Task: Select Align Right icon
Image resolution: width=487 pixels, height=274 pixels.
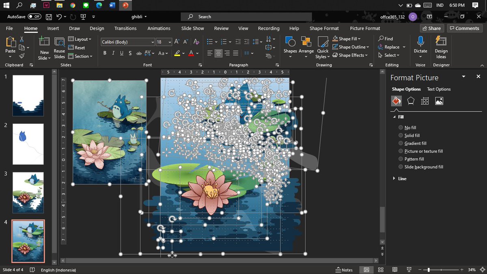Action: point(227,53)
